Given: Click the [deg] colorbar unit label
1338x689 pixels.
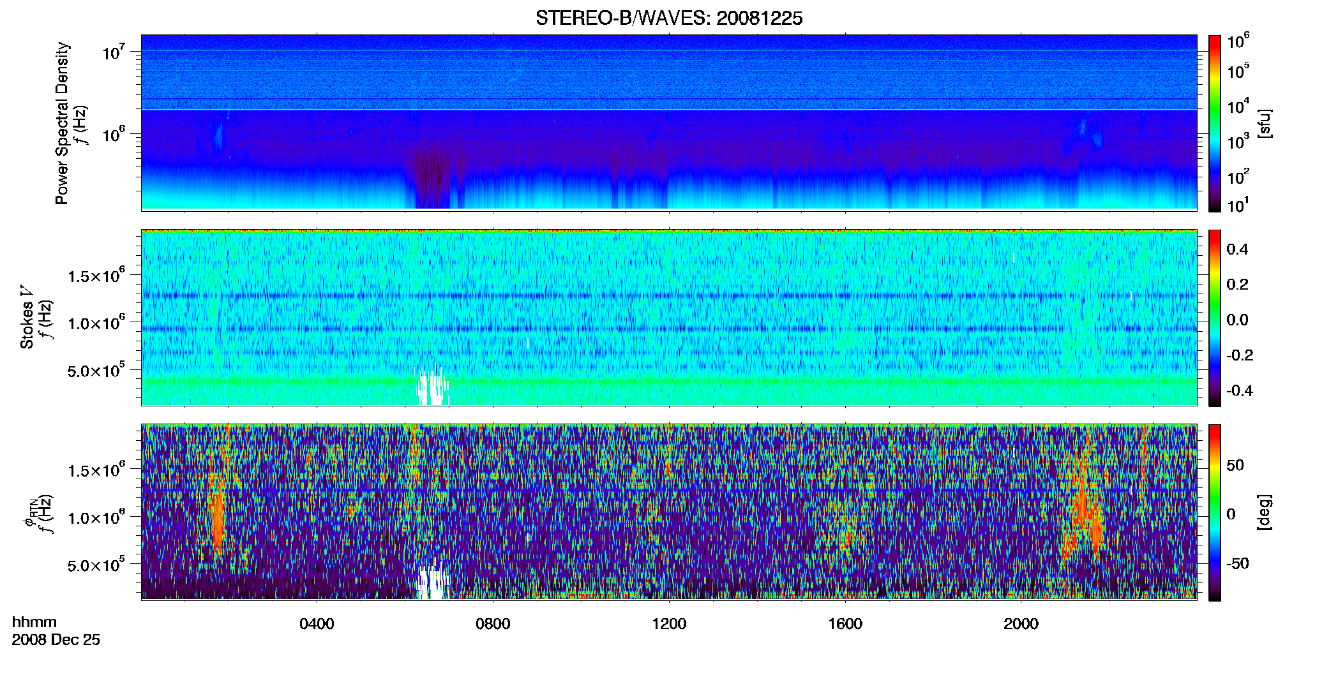Looking at the screenshot, I should [x=1265, y=512].
